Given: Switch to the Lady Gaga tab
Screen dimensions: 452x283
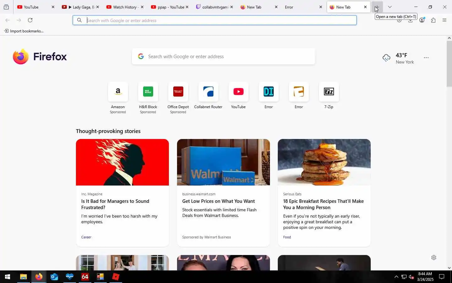Looking at the screenshot, I should pyautogui.click(x=80, y=7).
